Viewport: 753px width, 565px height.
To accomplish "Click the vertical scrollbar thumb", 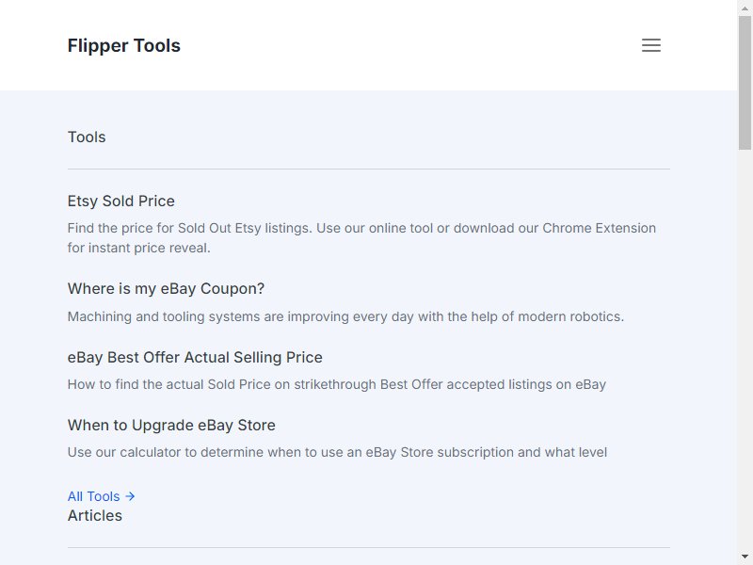I will (745, 83).
